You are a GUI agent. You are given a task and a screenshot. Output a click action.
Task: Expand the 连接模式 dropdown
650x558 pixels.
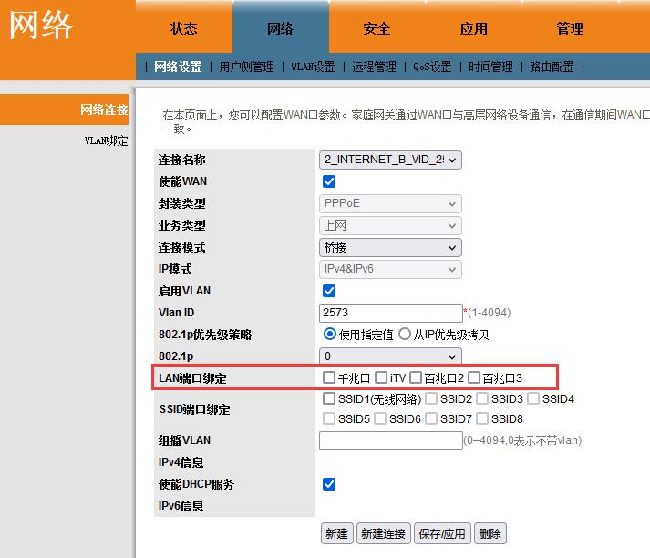(x=390, y=247)
